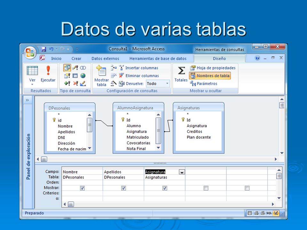Click the Ver datasheet view icon
This screenshot has width=307, height=230.
tap(32, 71)
